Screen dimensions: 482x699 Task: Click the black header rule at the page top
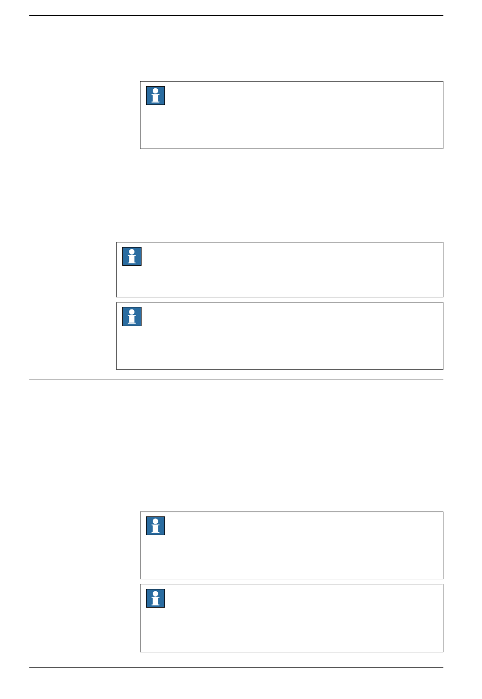[x=236, y=16]
